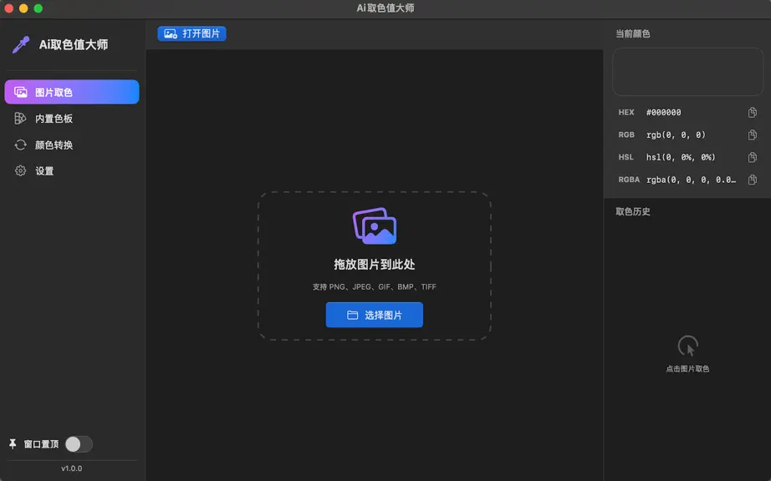
Task: Click the v1.0.0 version label
Action: pos(72,468)
